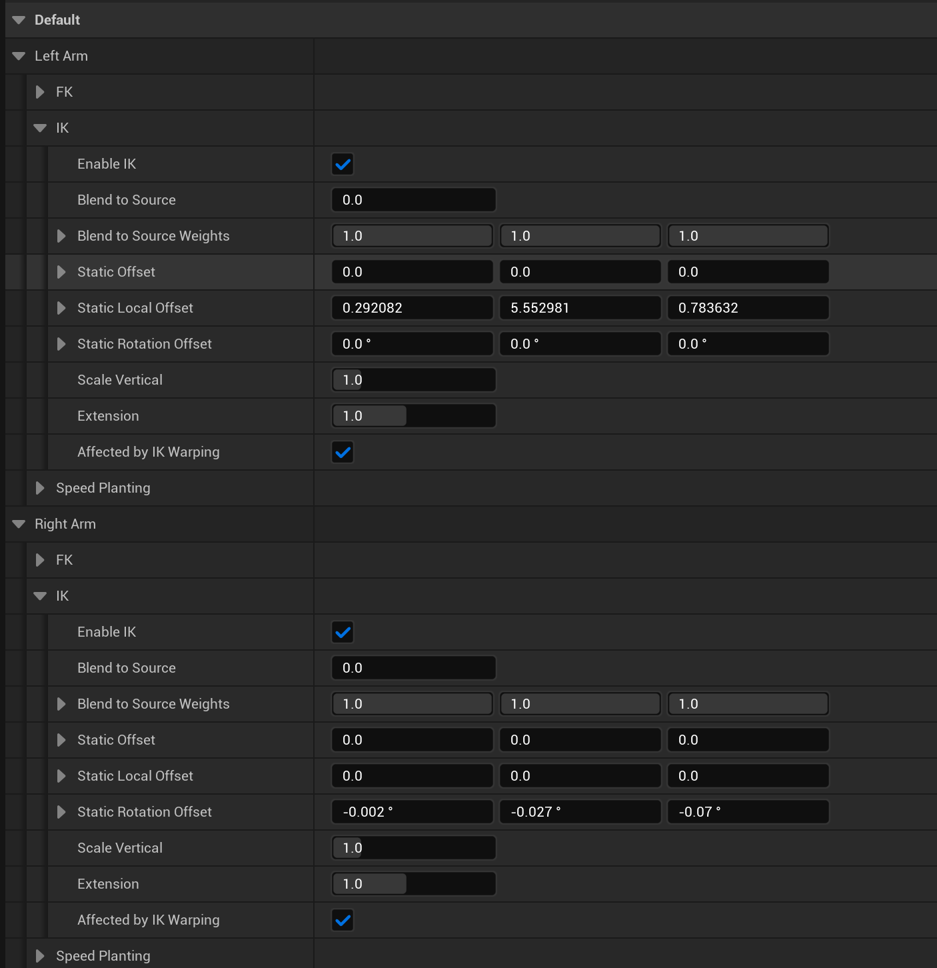Click the -0.07° rotation offset field
Screen dimensions: 937x968
tap(748, 812)
